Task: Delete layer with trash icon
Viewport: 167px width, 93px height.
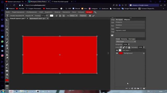Action: click(144, 88)
